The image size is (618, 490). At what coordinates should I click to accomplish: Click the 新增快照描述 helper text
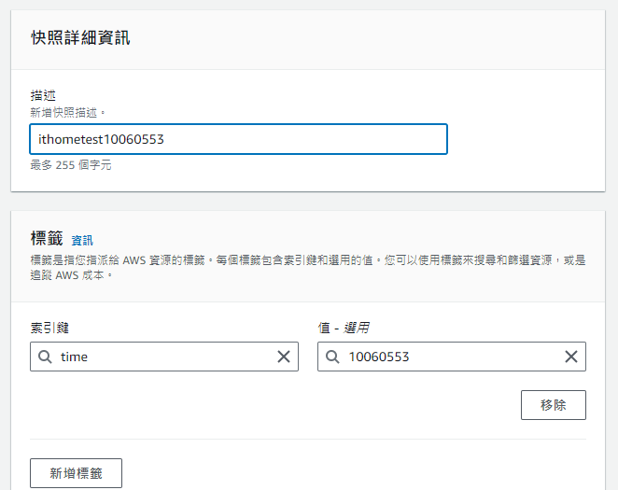coord(68,113)
